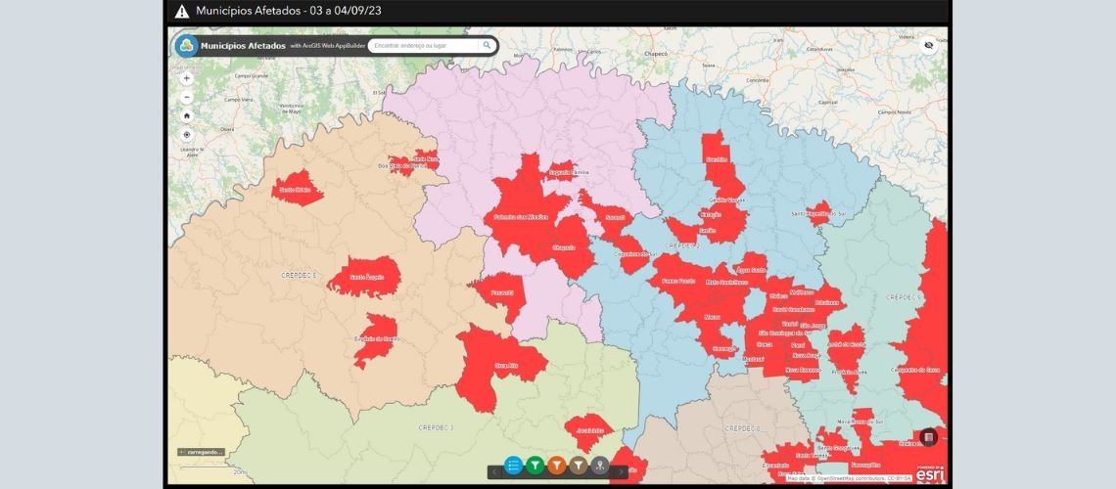Click the Municípios Afetados app logo
The image size is (1116, 489).
[x=186, y=46]
